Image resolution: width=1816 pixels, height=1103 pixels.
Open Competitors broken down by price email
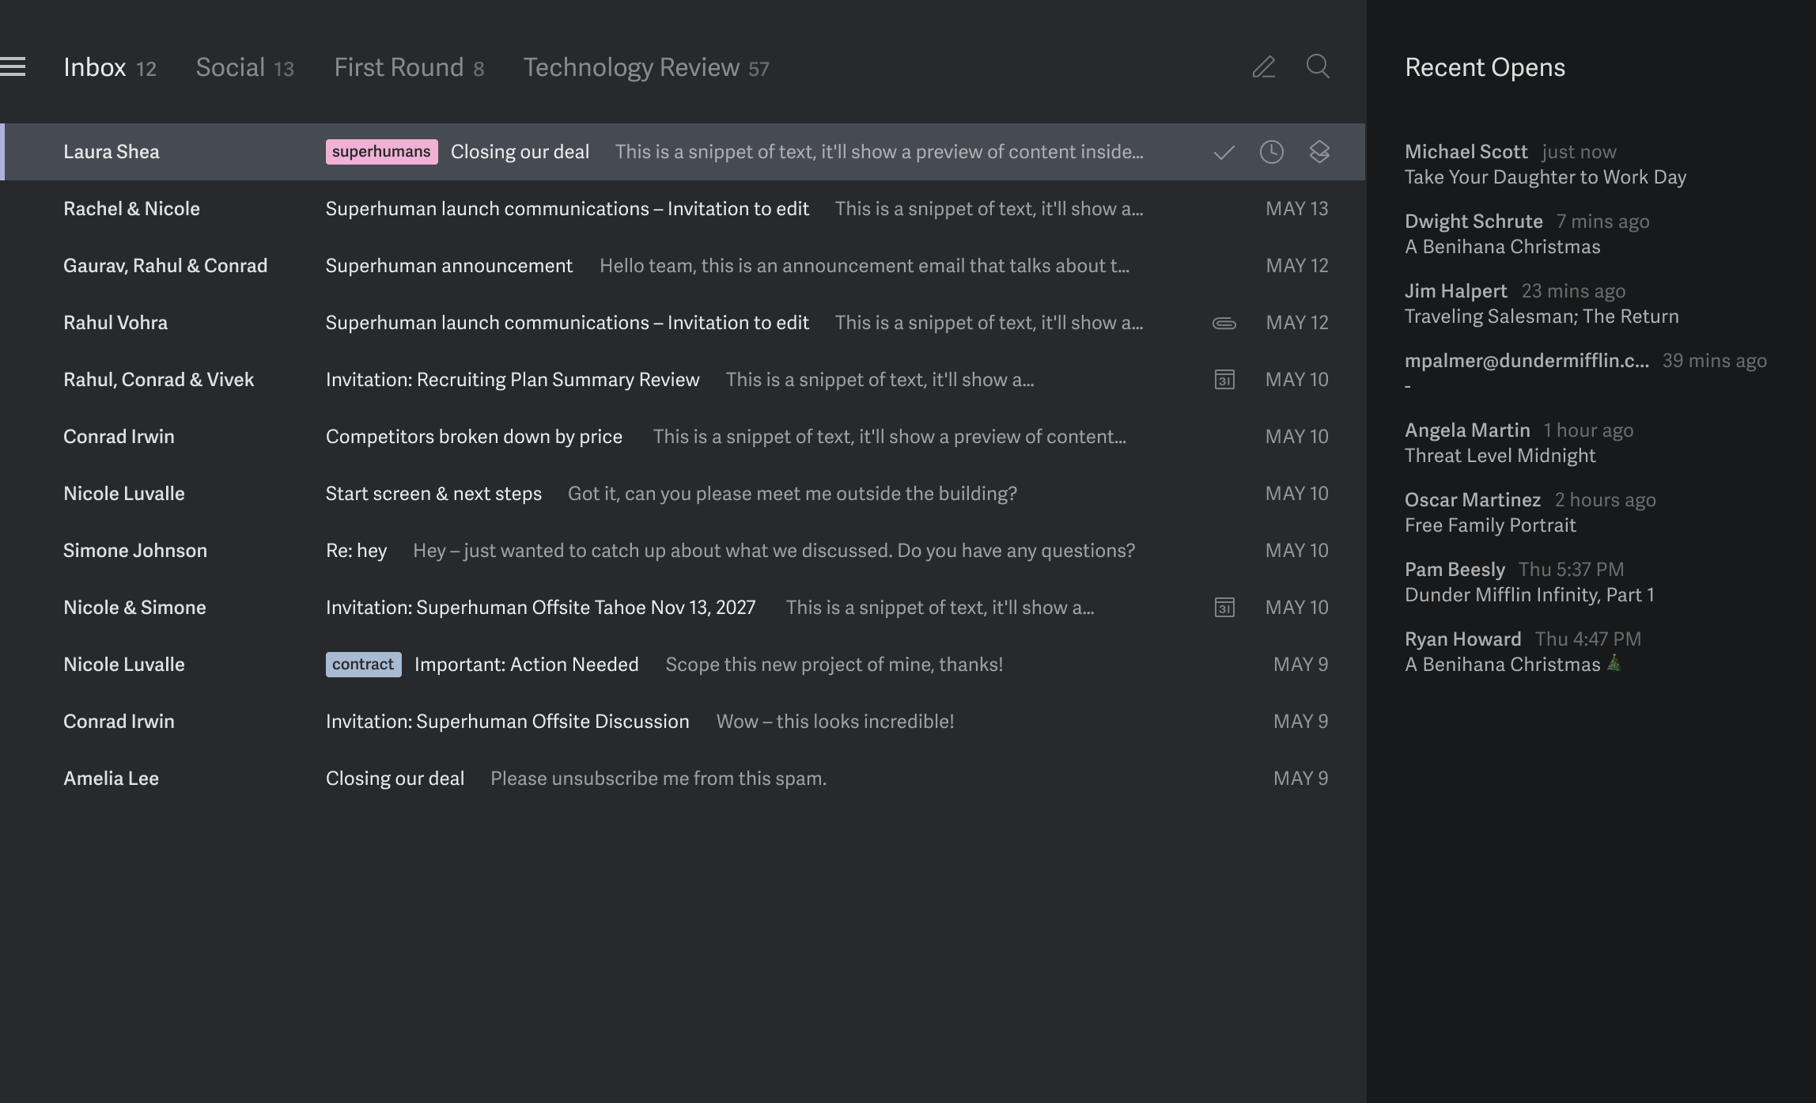pos(683,437)
